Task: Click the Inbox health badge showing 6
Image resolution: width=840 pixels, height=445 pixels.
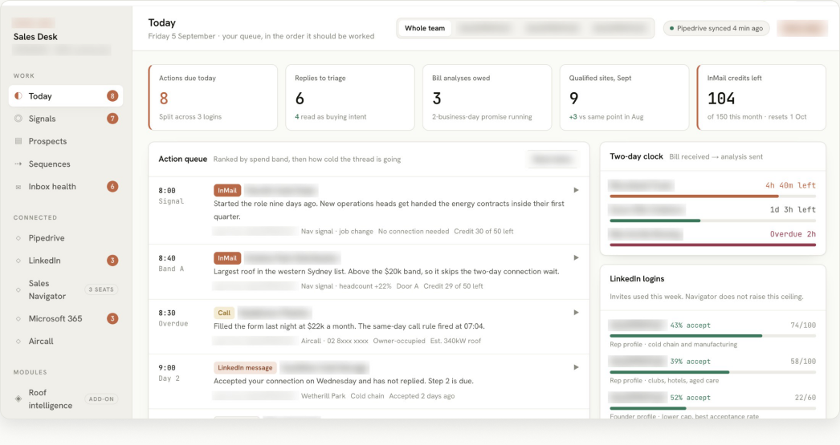Action: pyautogui.click(x=112, y=186)
